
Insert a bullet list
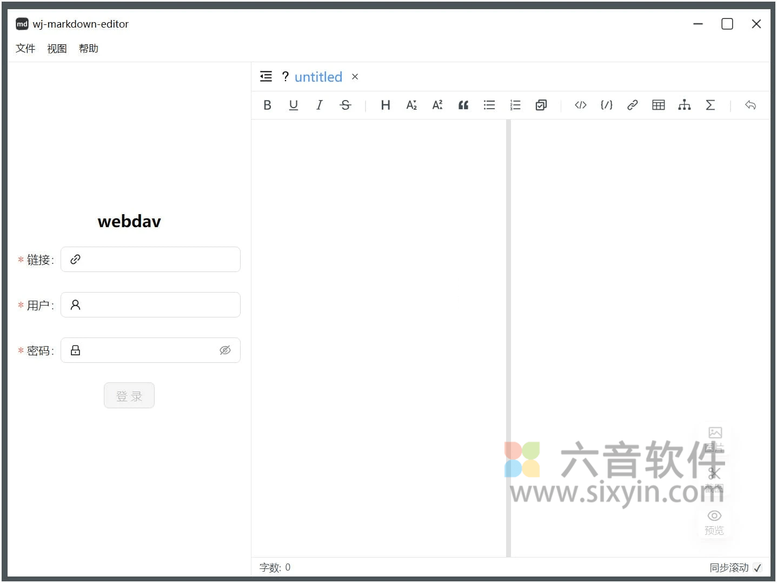tap(489, 105)
